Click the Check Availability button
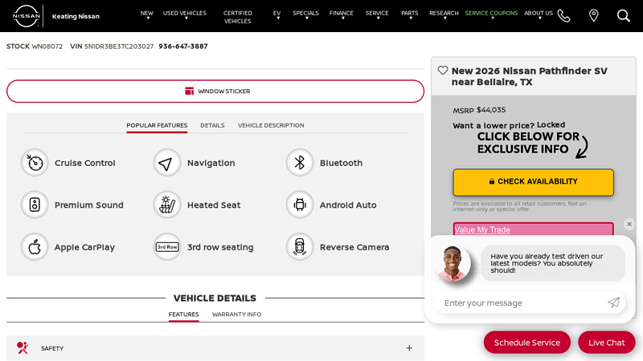643x361 pixels. (x=533, y=182)
